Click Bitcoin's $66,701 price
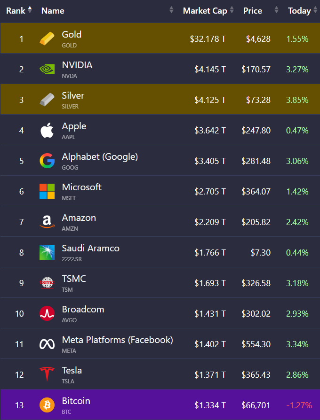Viewport: 320px width, 420px height. 256,405
